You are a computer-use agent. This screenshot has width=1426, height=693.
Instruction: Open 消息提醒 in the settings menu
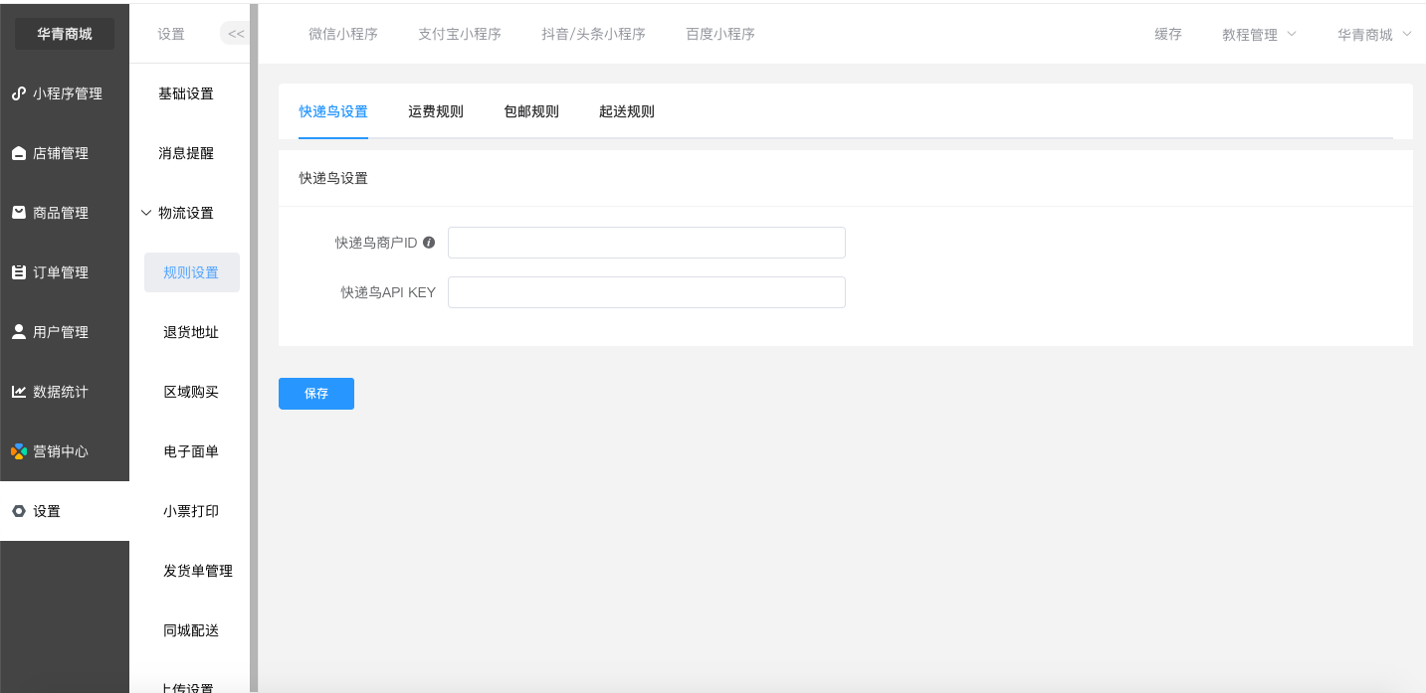pos(186,153)
